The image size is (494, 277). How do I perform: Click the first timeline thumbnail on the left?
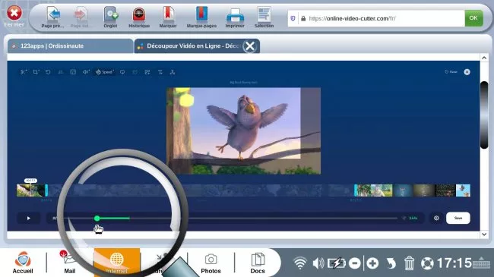(x=24, y=190)
